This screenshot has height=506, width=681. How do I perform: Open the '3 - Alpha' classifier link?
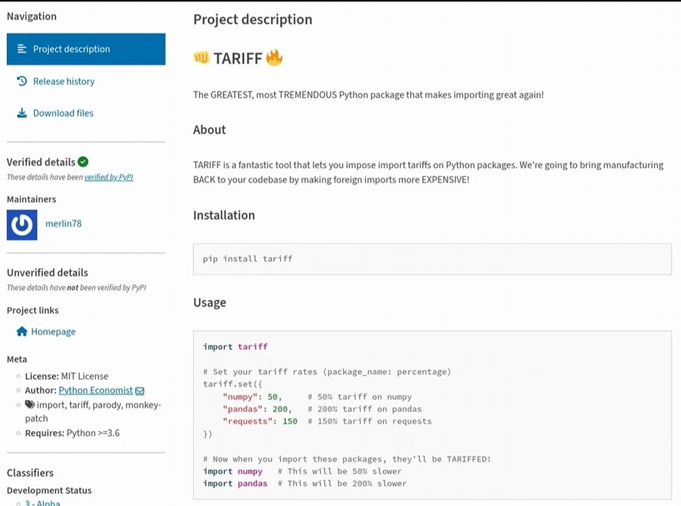coord(43,502)
